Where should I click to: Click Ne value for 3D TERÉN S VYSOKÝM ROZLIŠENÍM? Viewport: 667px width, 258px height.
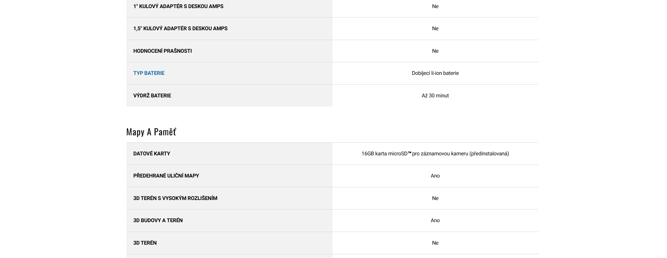tap(435, 198)
